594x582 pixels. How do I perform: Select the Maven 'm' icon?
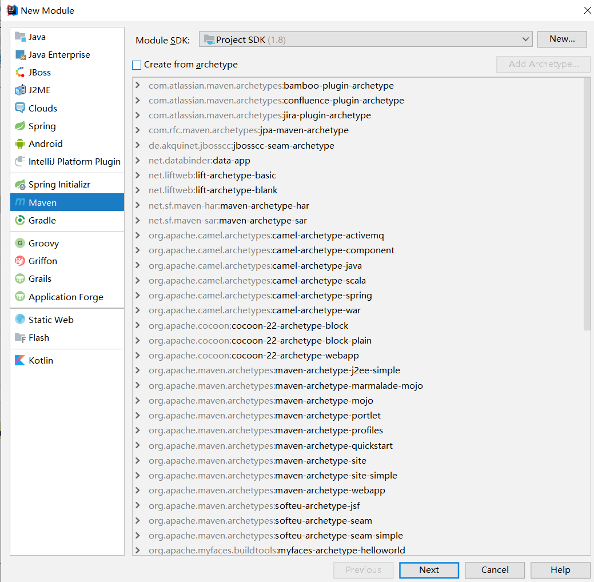tap(19, 202)
